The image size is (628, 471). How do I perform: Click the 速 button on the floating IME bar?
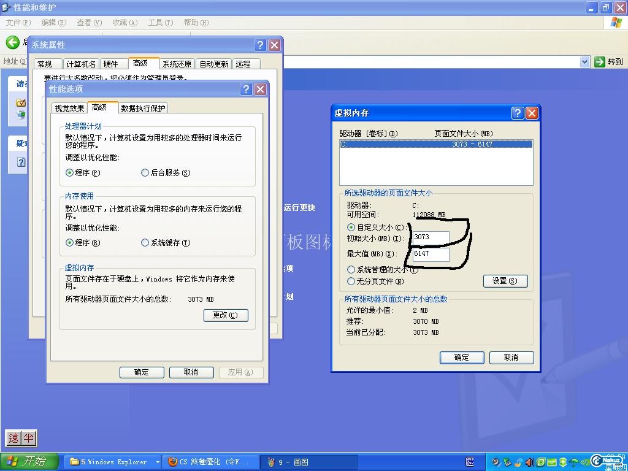[x=13, y=438]
